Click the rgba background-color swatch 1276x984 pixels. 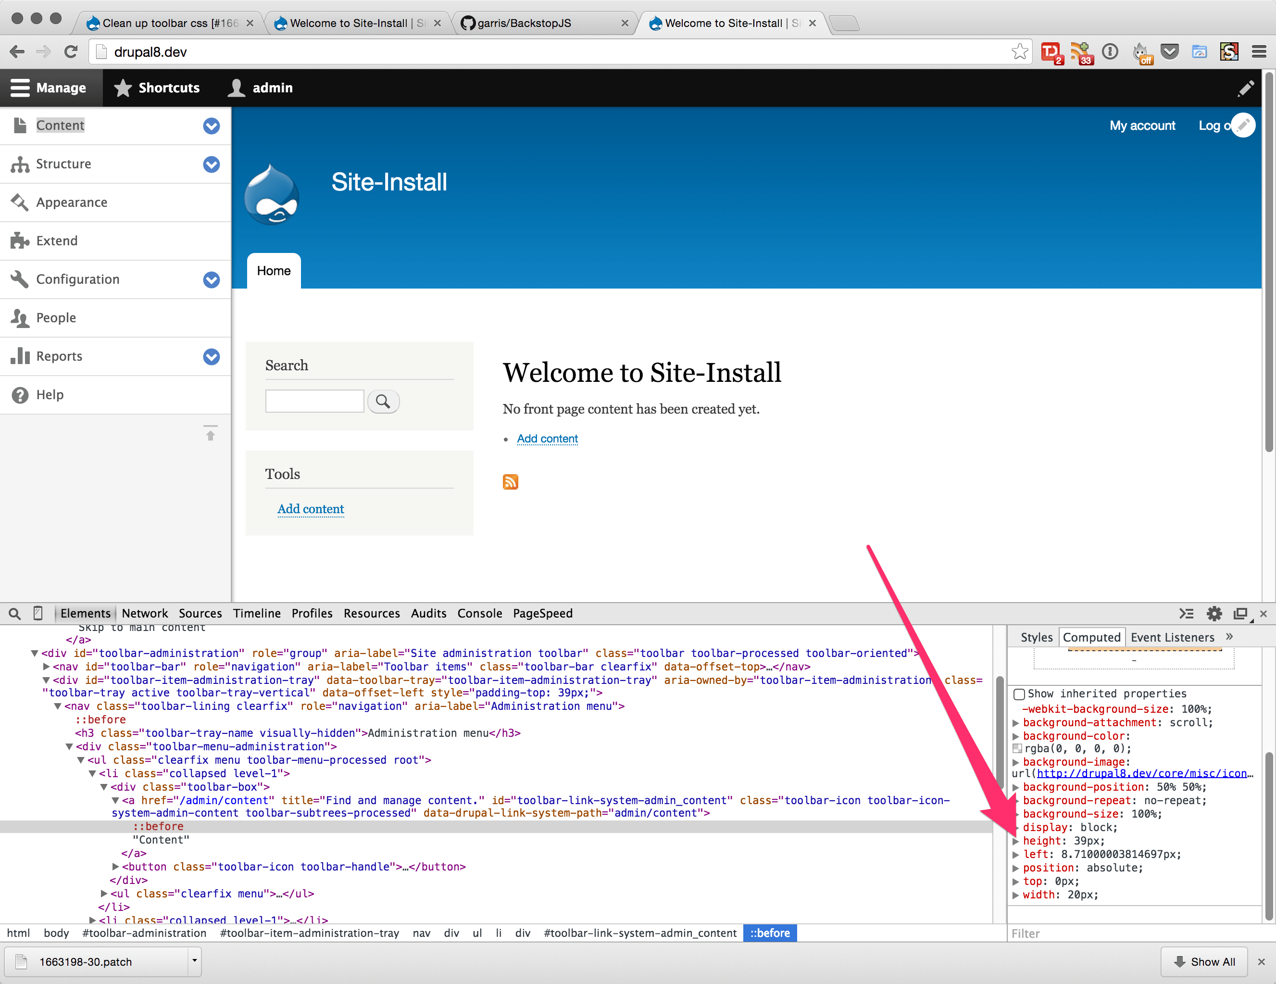pos(1018,748)
